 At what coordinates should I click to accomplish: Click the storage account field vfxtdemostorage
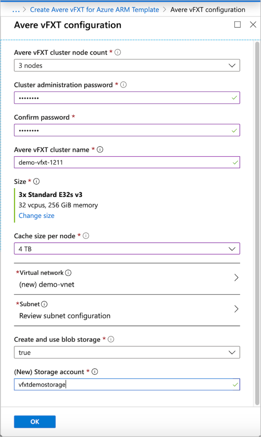point(127,384)
